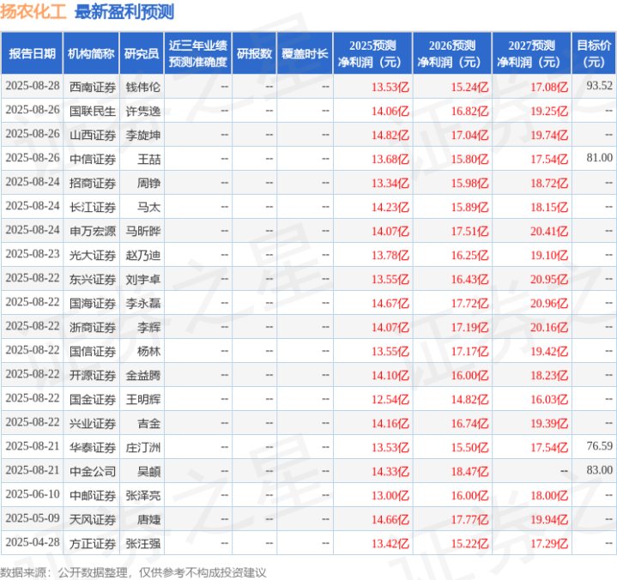
Task: Click the 华泰证券 target price 76.59
Action: click(x=599, y=446)
